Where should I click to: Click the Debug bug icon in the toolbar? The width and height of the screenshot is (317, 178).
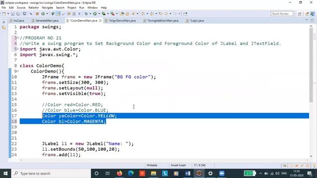pyautogui.click(x=86, y=14)
